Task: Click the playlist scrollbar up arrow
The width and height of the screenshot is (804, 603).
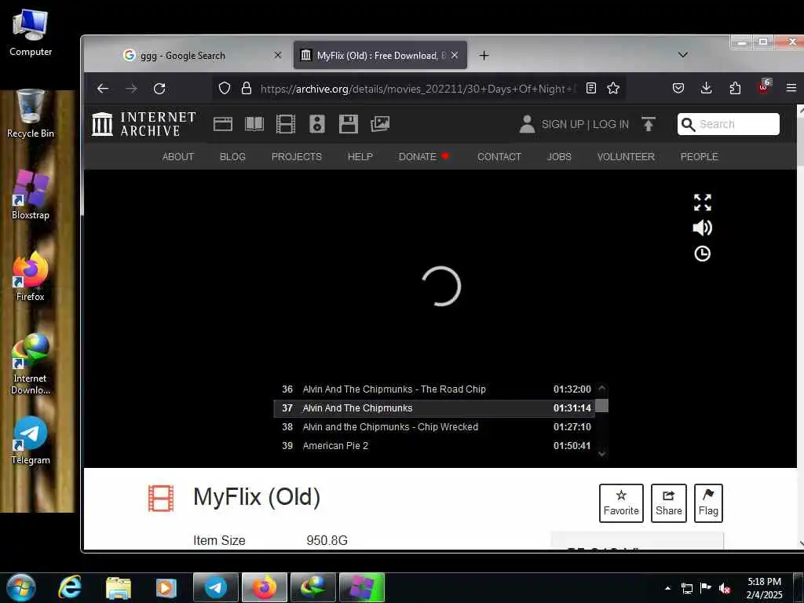Action: click(602, 388)
